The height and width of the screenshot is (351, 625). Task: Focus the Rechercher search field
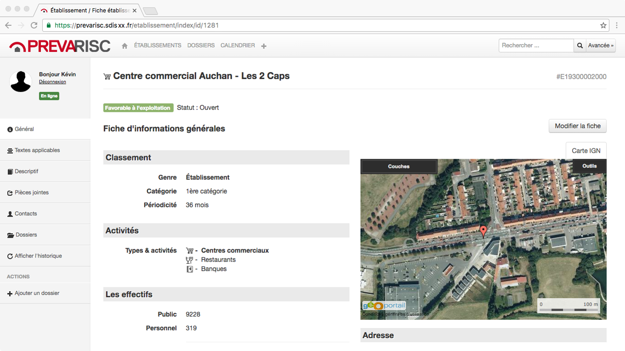point(536,46)
